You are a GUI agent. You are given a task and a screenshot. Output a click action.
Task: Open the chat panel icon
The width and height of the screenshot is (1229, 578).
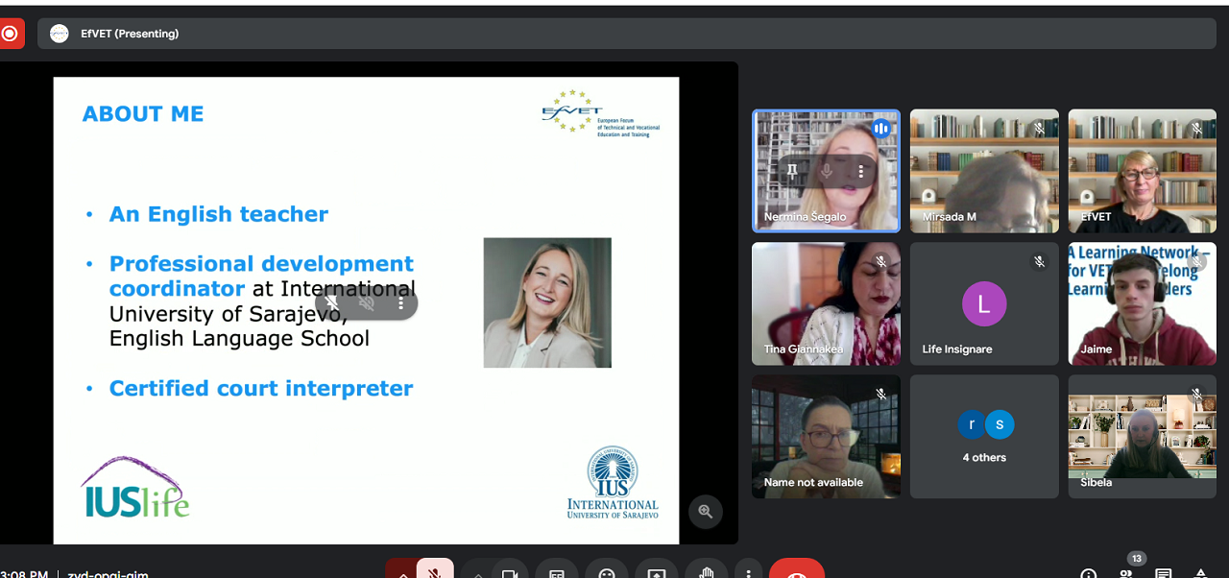(x=1163, y=574)
